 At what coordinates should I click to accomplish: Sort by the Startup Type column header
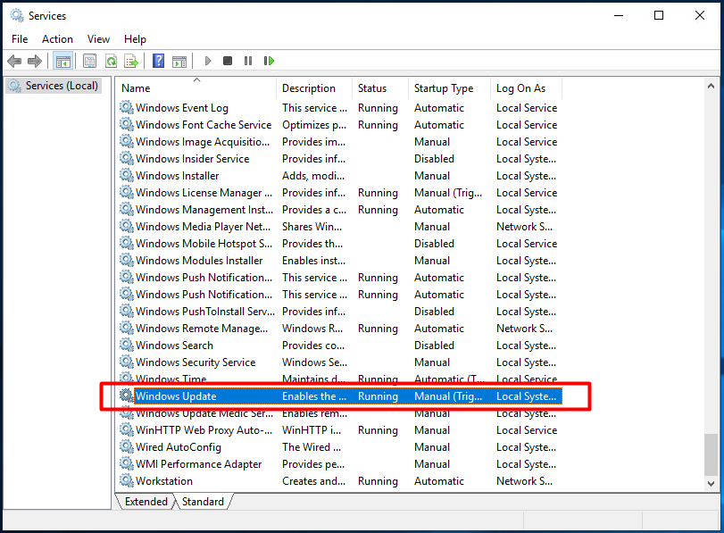coord(444,88)
